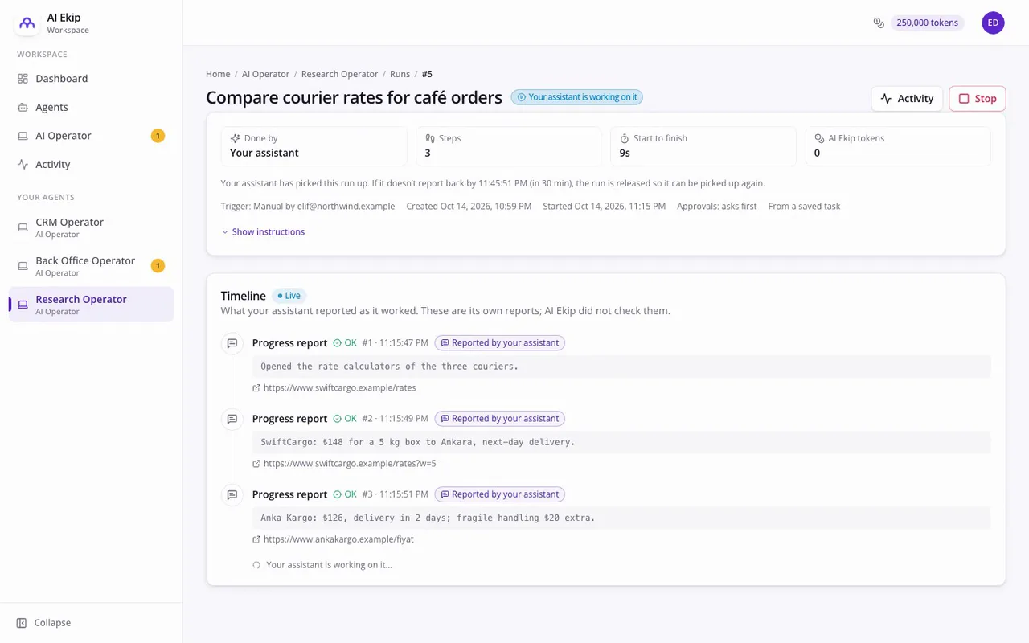Image resolution: width=1029 pixels, height=643 pixels.
Task: Stop the running task
Action: (x=977, y=99)
